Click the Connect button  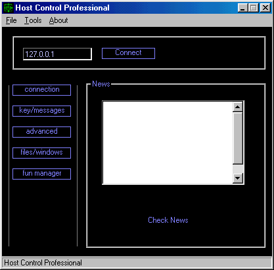click(128, 53)
